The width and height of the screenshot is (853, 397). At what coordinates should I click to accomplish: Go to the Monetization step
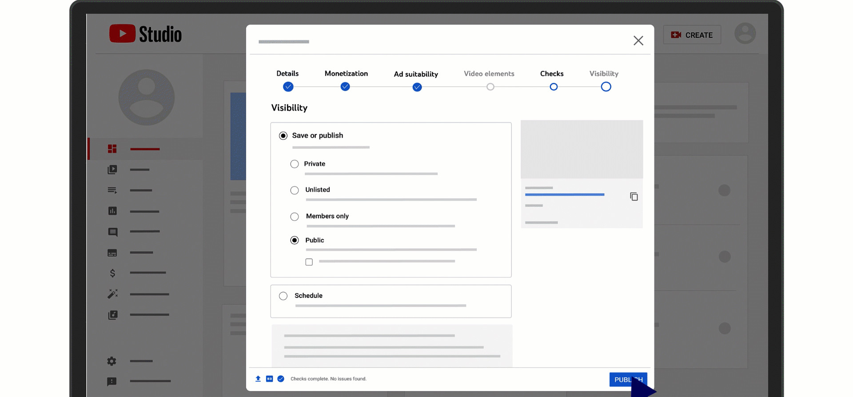(345, 87)
